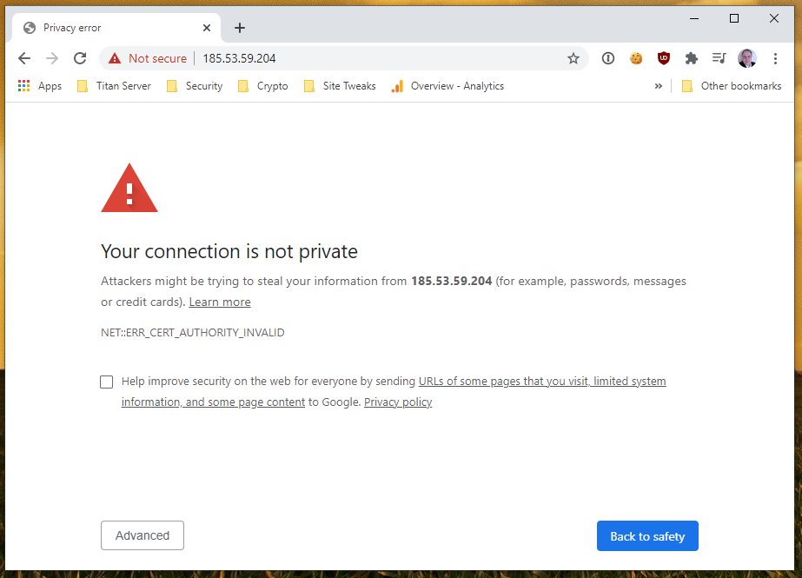Click the Advanced button
Viewport: 802px width, 578px height.
pyautogui.click(x=143, y=536)
